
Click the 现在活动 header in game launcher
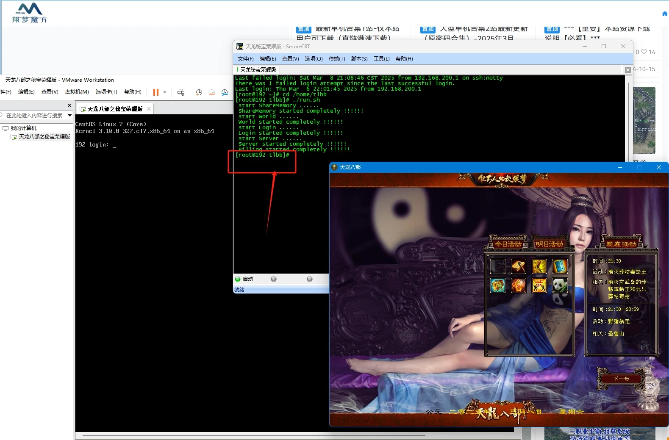click(621, 244)
